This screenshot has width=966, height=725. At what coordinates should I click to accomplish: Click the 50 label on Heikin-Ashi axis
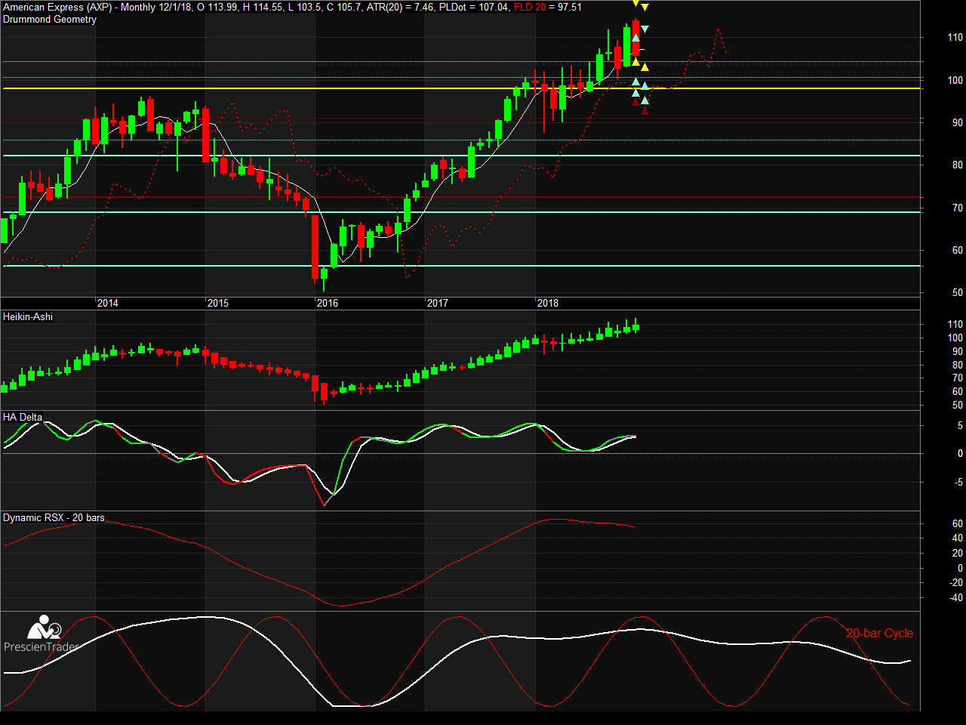coord(957,406)
